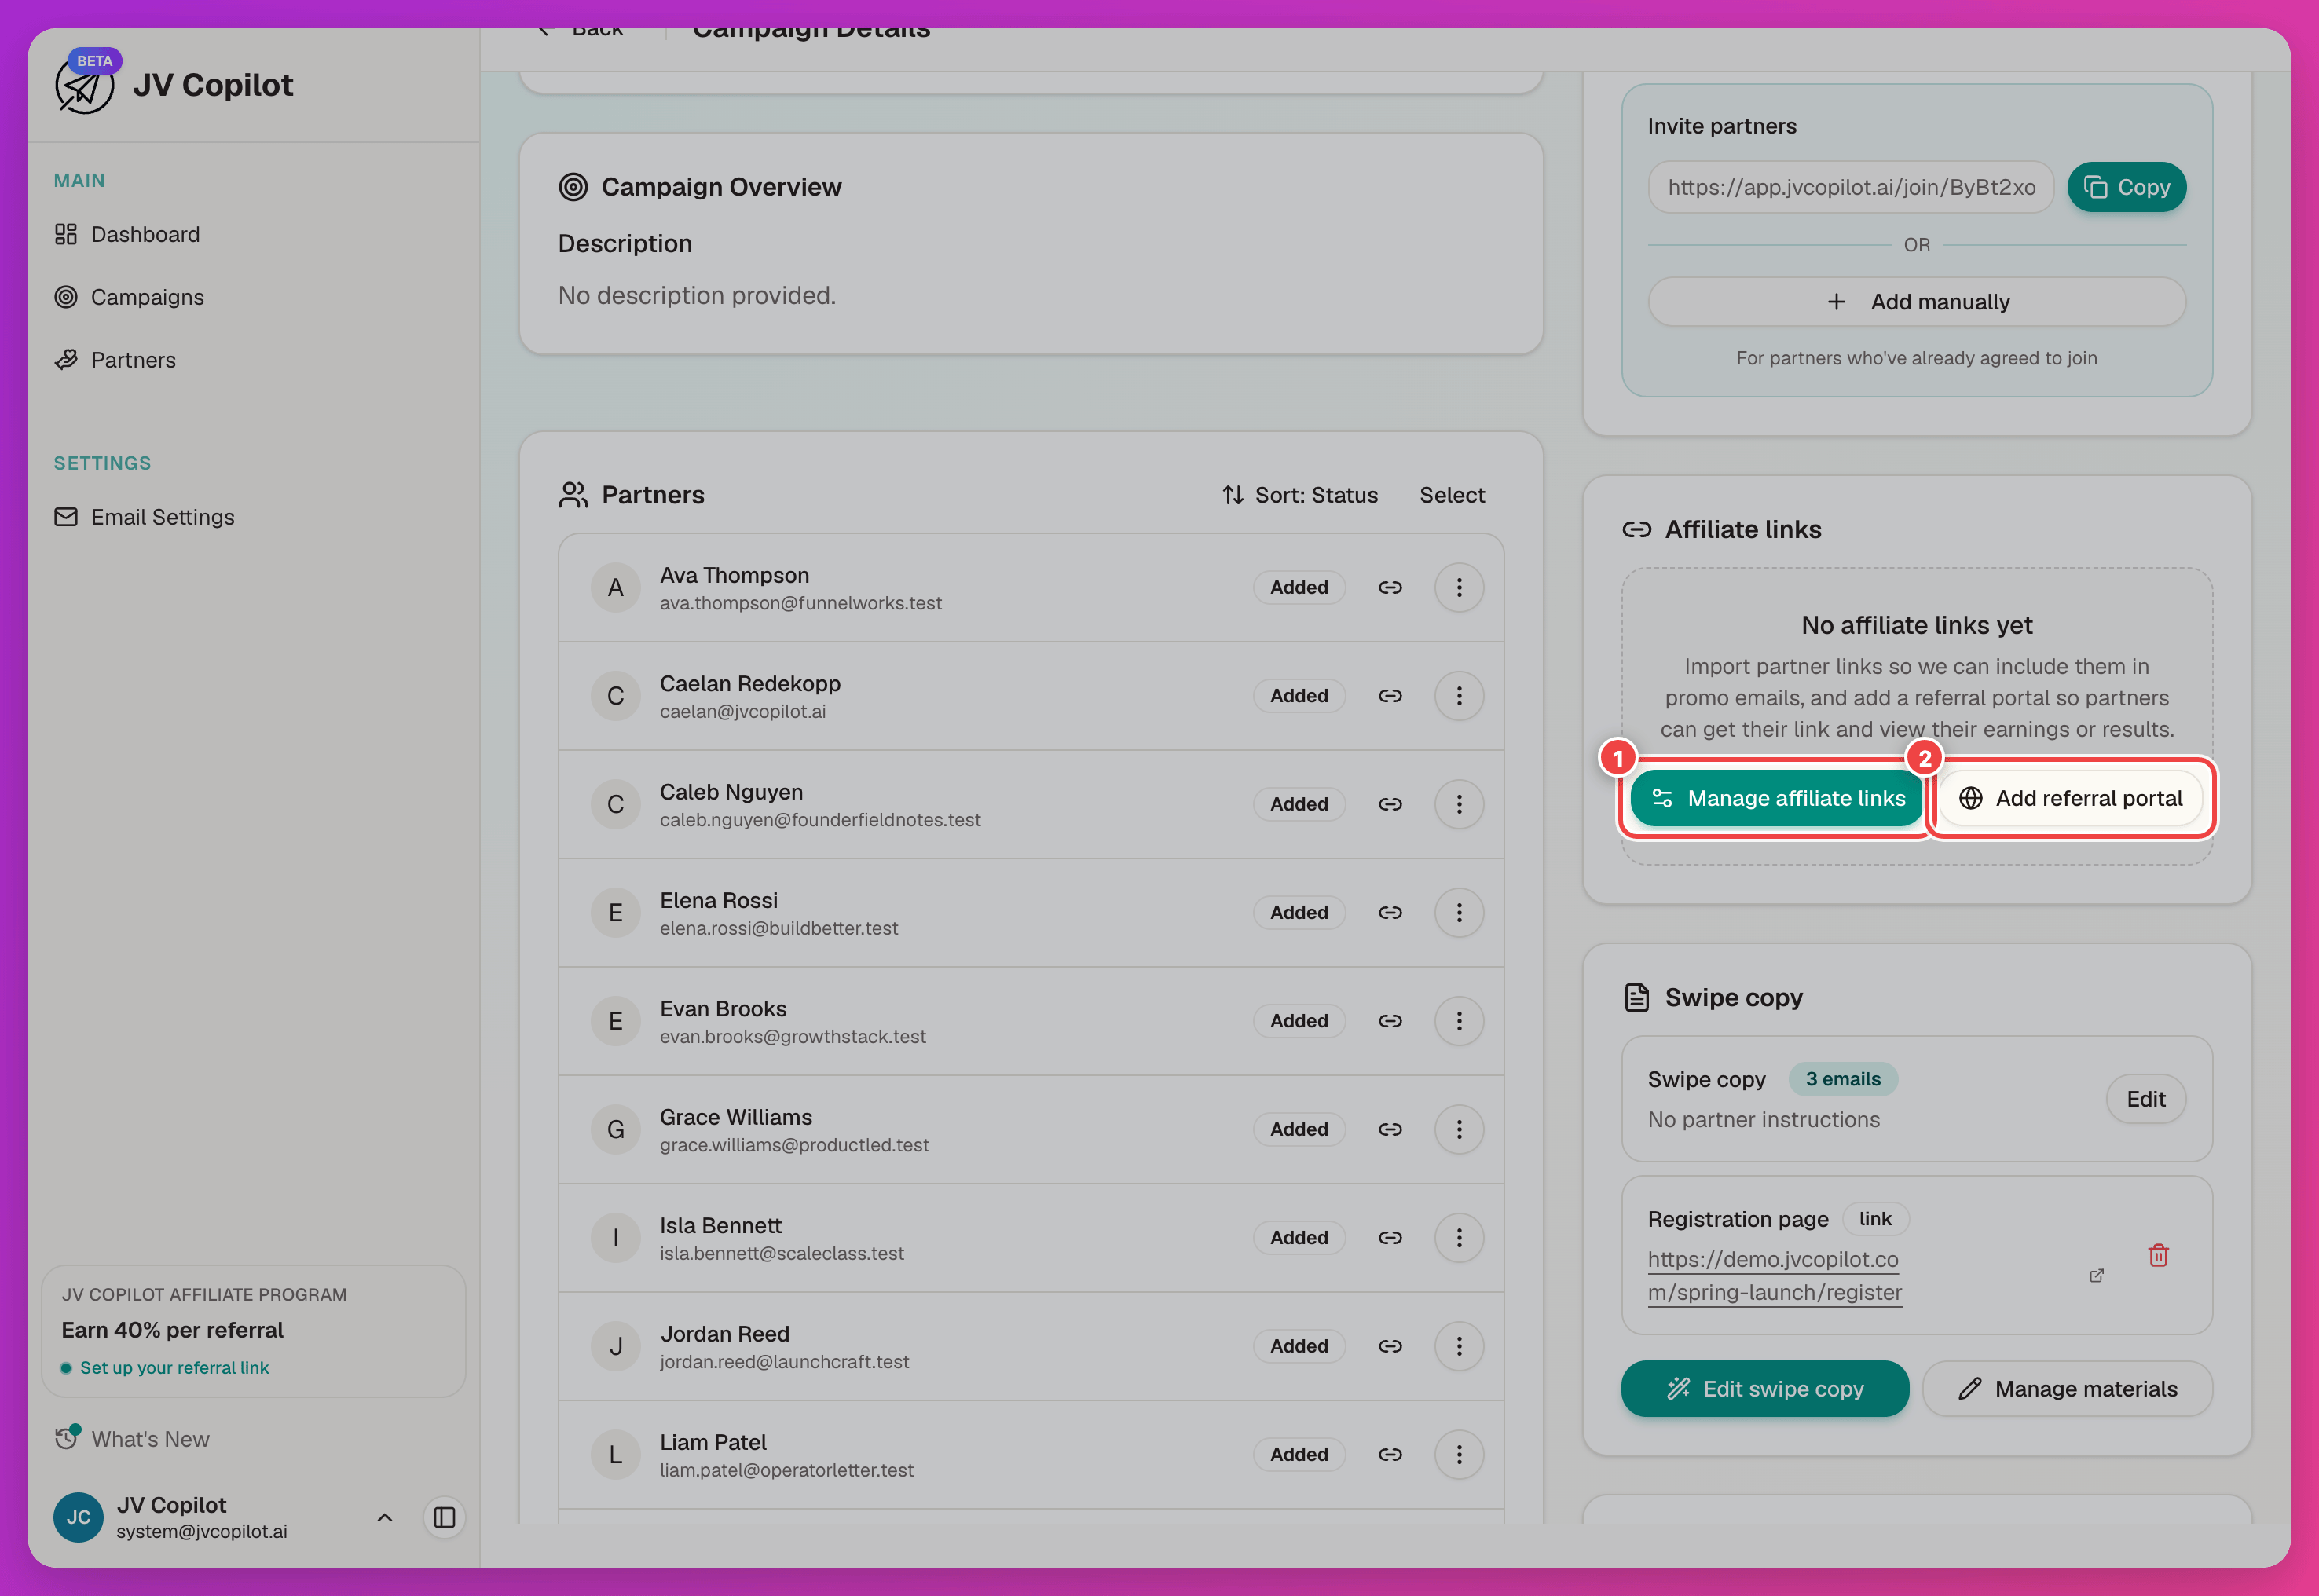Click Liam Patel's Added status badge

pos(1299,1454)
